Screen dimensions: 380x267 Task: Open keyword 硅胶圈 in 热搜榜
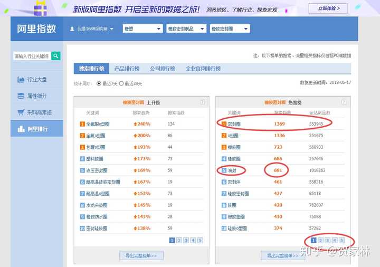(234, 159)
